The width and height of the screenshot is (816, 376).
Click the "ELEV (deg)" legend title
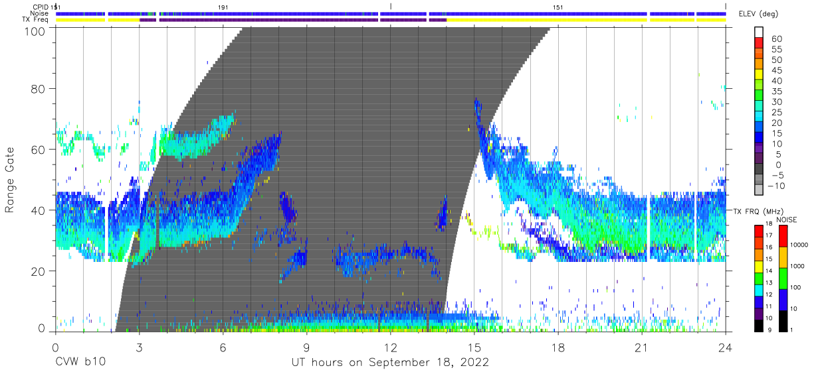point(759,14)
